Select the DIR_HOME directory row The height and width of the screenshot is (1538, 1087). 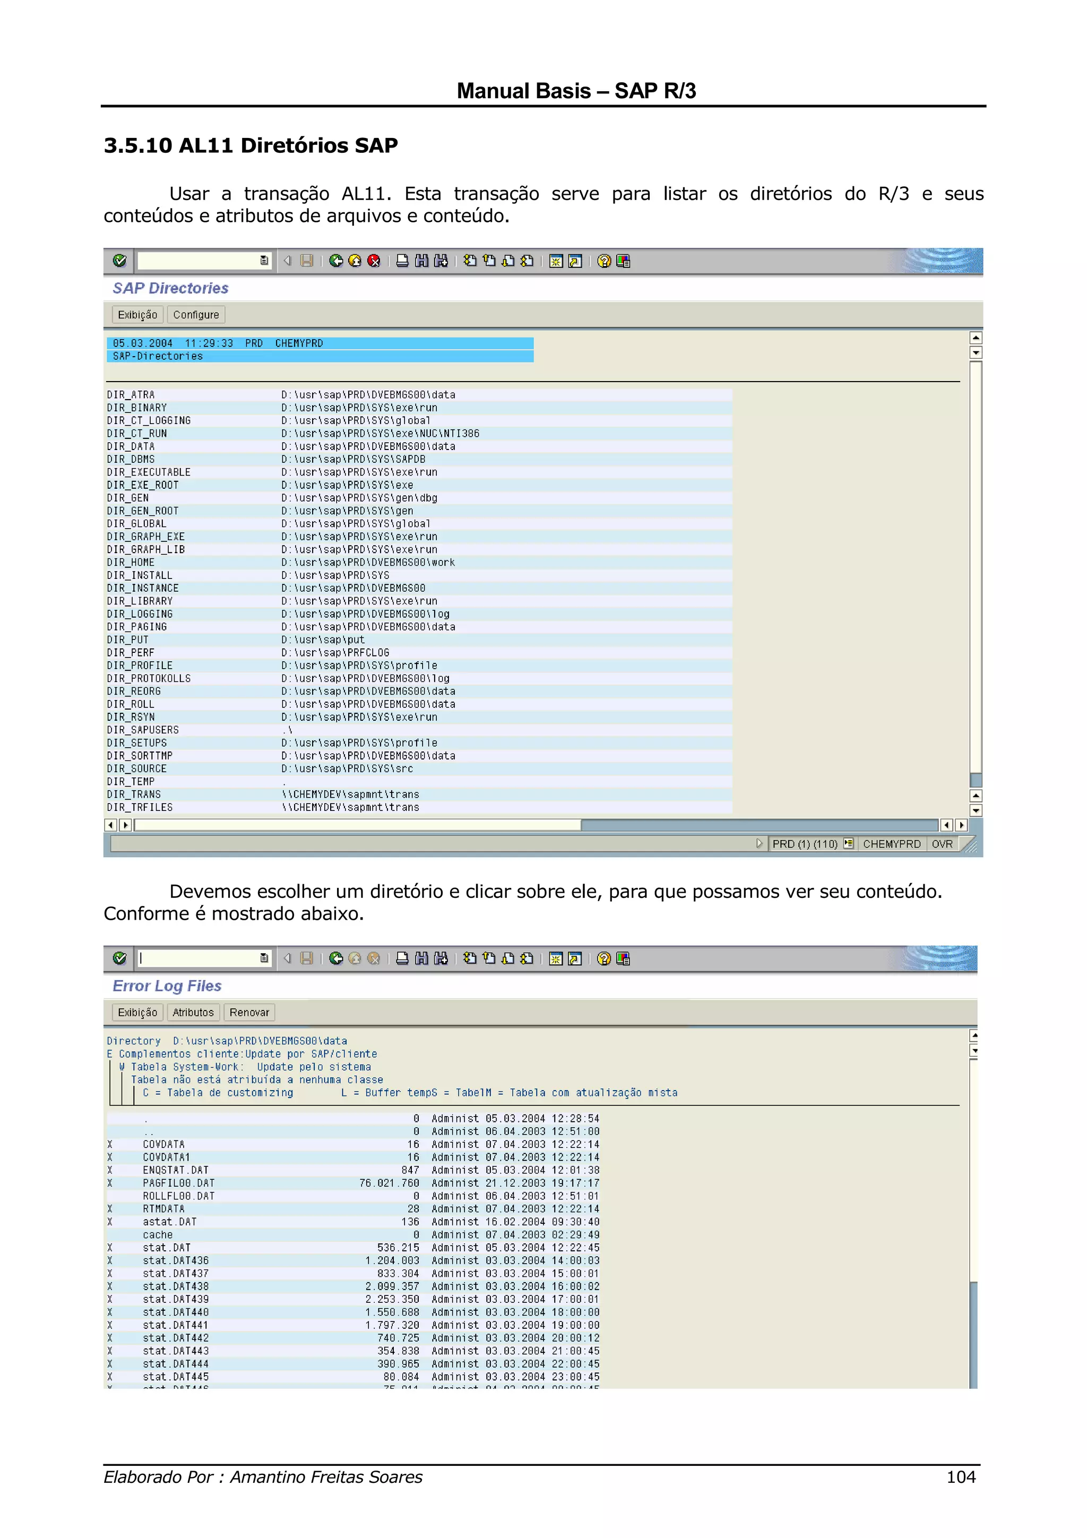coord(419,562)
